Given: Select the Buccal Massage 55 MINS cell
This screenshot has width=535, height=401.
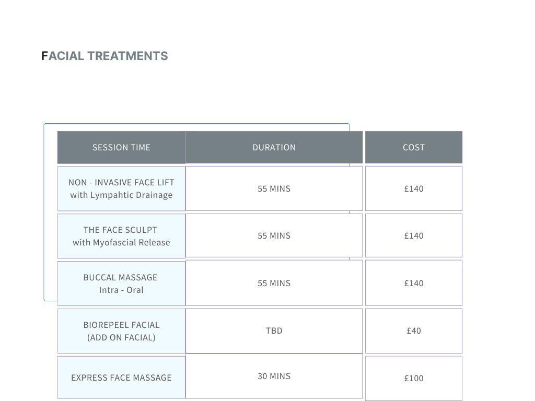Looking at the screenshot, I should click(x=274, y=283).
